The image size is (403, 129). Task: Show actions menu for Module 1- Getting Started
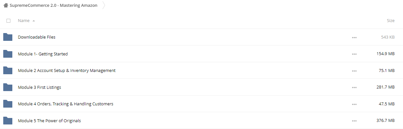354,54
